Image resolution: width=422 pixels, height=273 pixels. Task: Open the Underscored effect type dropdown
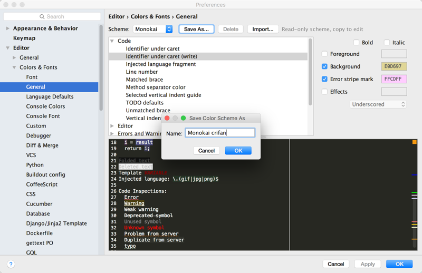[378, 104]
